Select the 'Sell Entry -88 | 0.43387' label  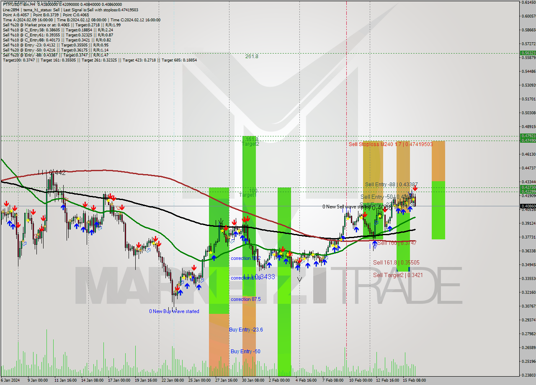(392, 184)
